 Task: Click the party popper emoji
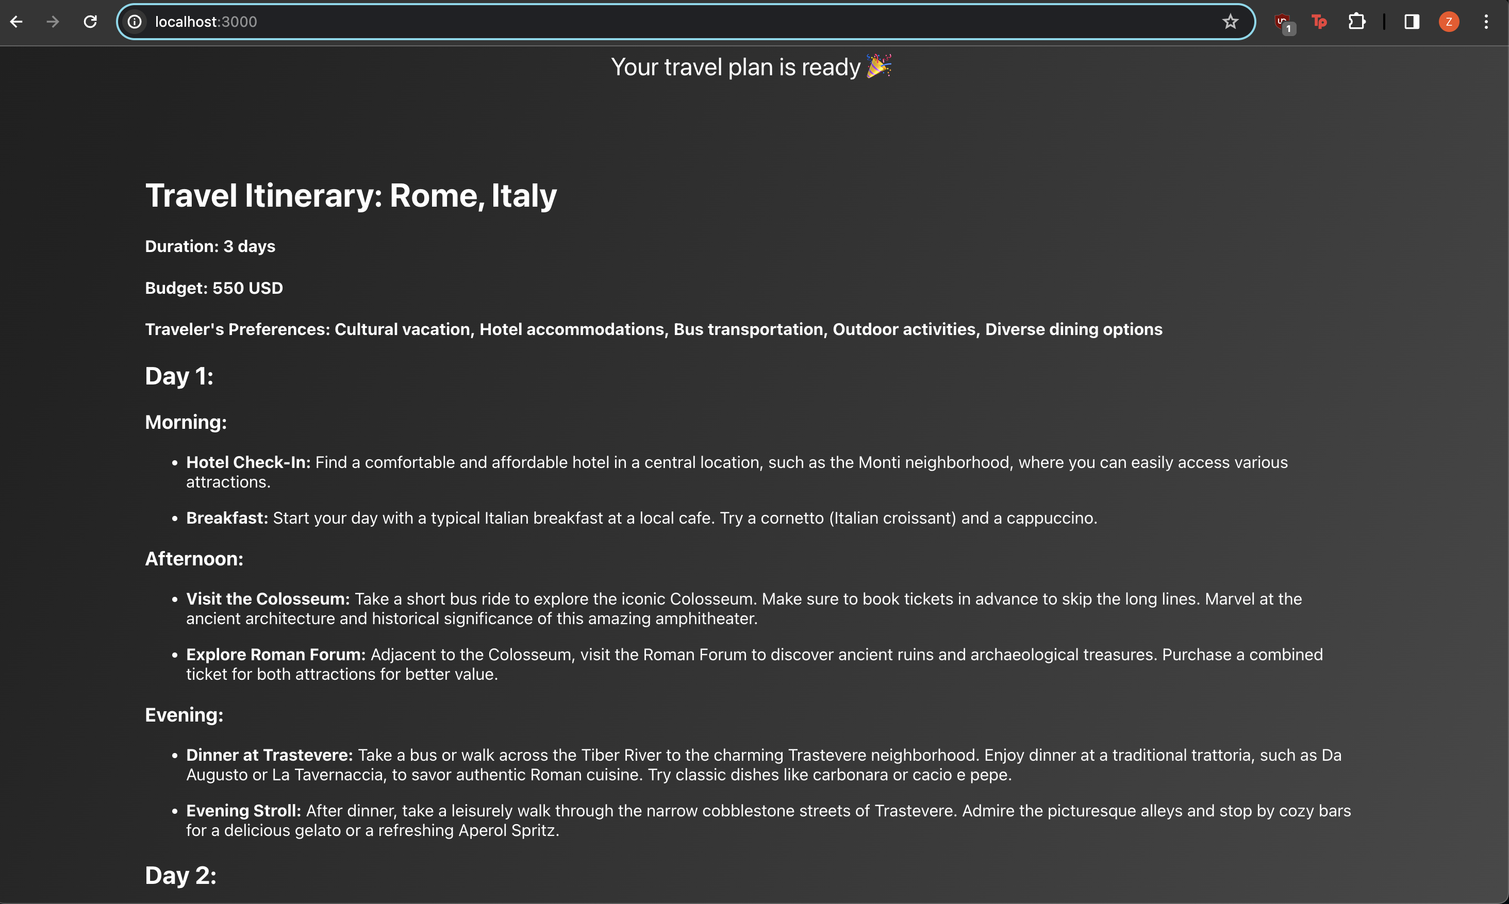click(x=878, y=66)
